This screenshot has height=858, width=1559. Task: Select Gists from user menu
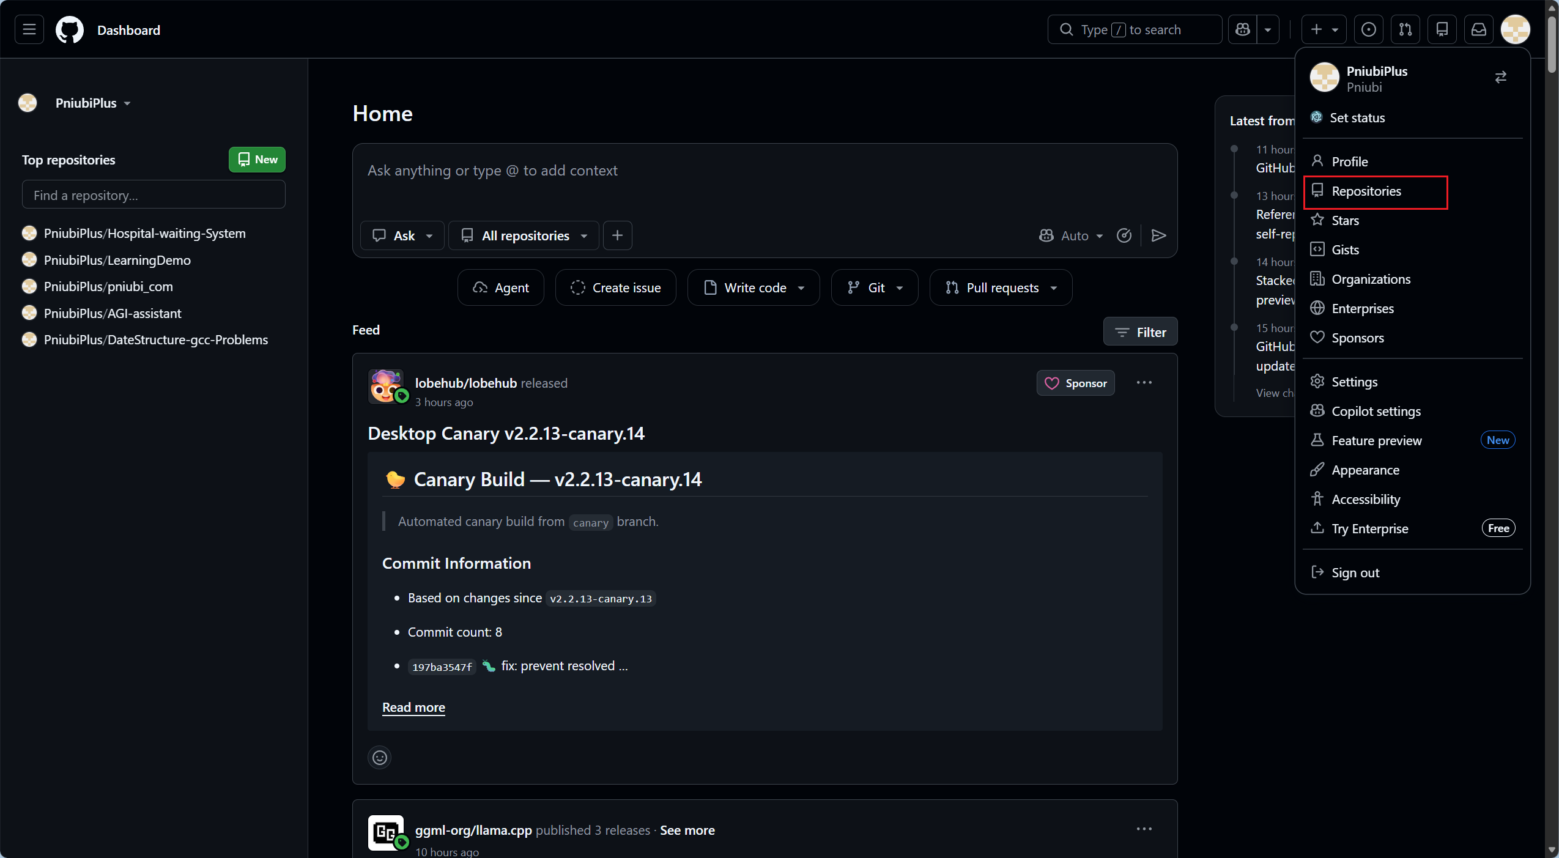coord(1413,250)
